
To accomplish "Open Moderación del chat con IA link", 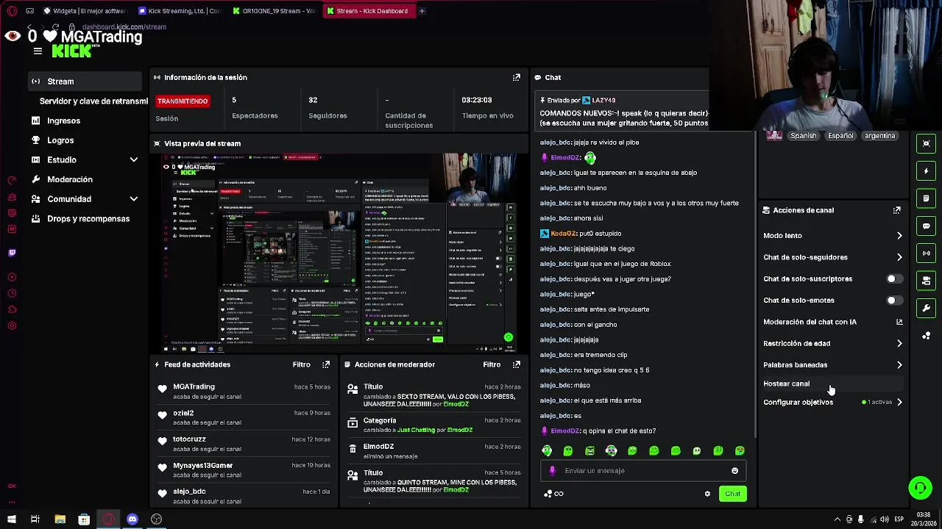I will tap(832, 322).
